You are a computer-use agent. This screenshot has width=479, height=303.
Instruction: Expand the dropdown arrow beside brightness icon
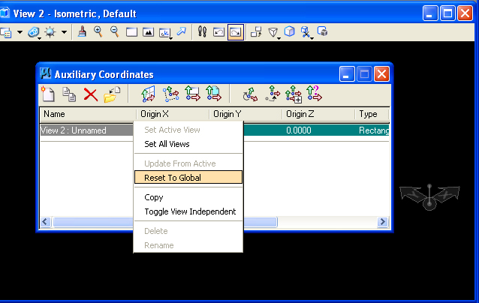pos(64,32)
